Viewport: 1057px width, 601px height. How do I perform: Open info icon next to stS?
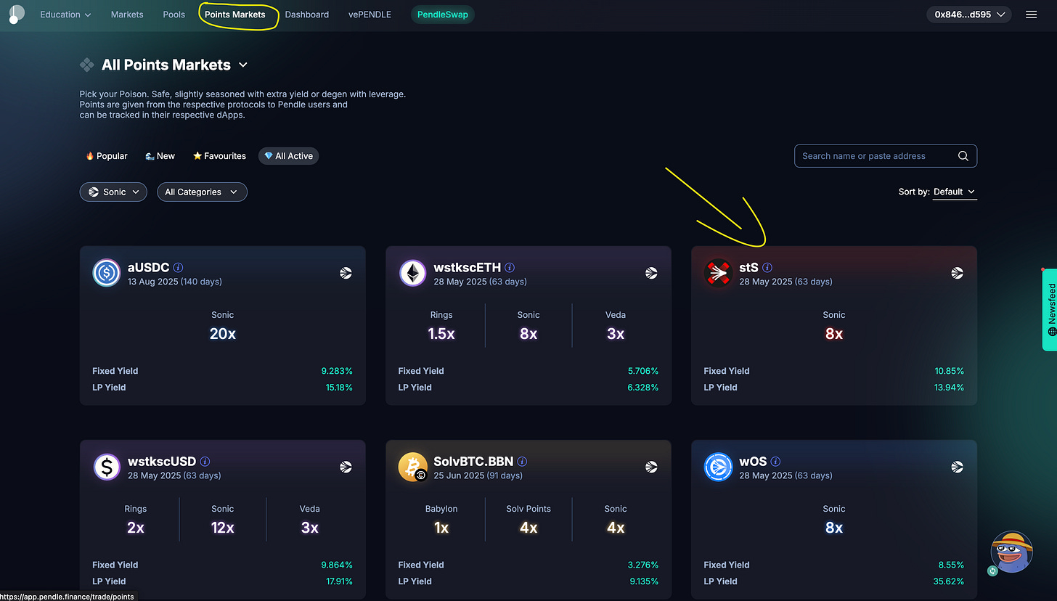(767, 268)
